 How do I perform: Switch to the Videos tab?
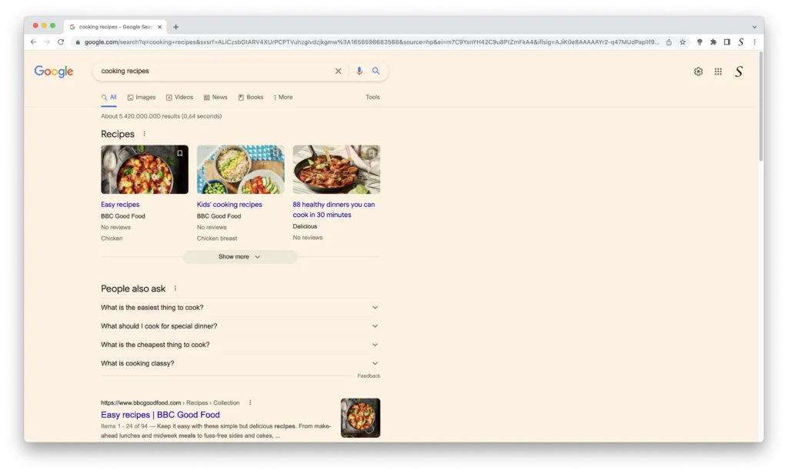coord(179,98)
